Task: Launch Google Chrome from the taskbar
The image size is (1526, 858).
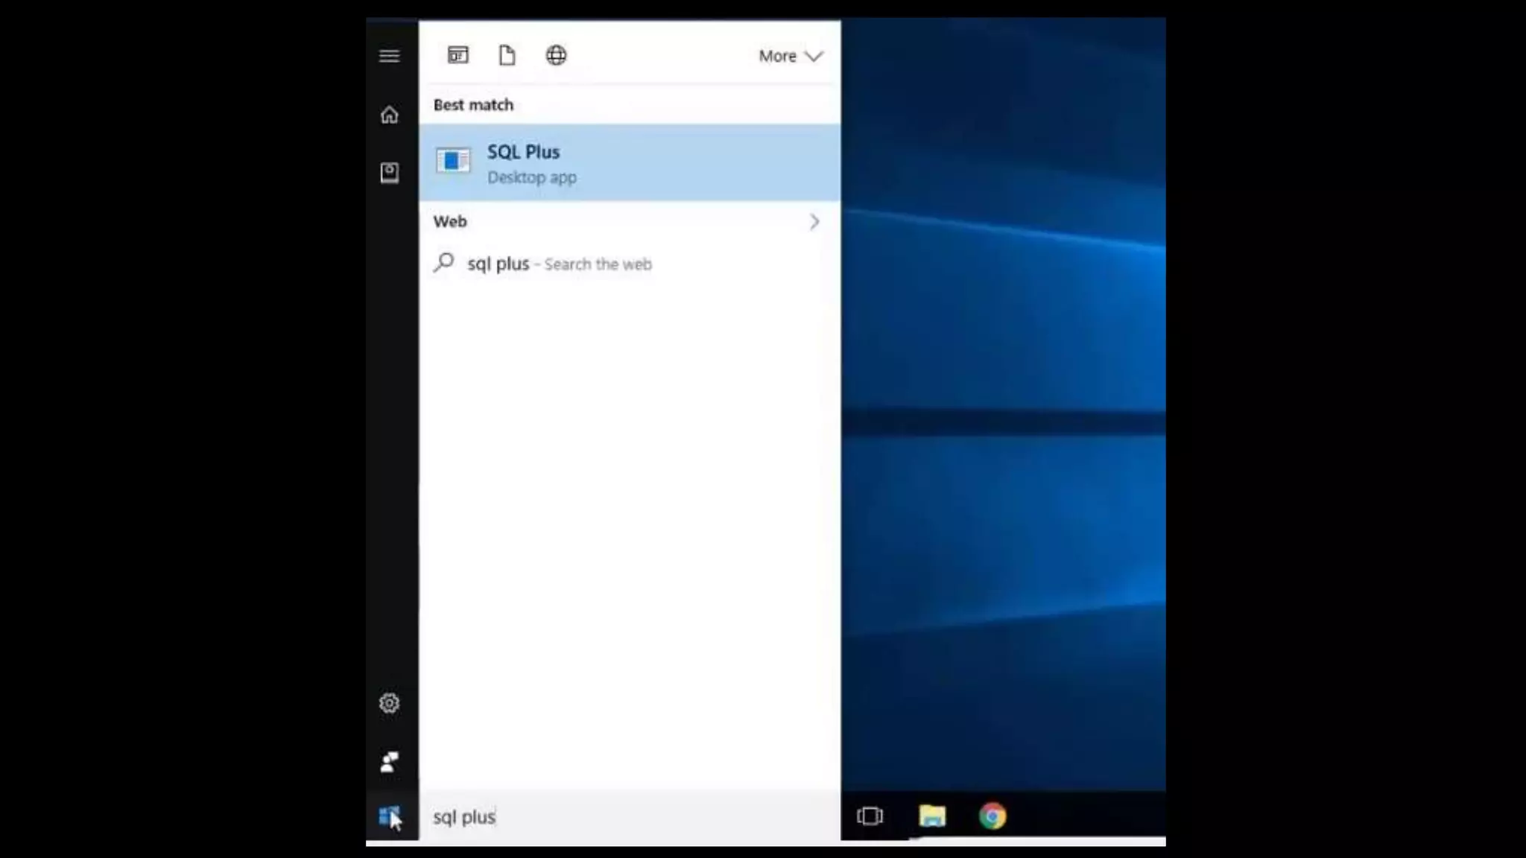Action: [x=992, y=816]
